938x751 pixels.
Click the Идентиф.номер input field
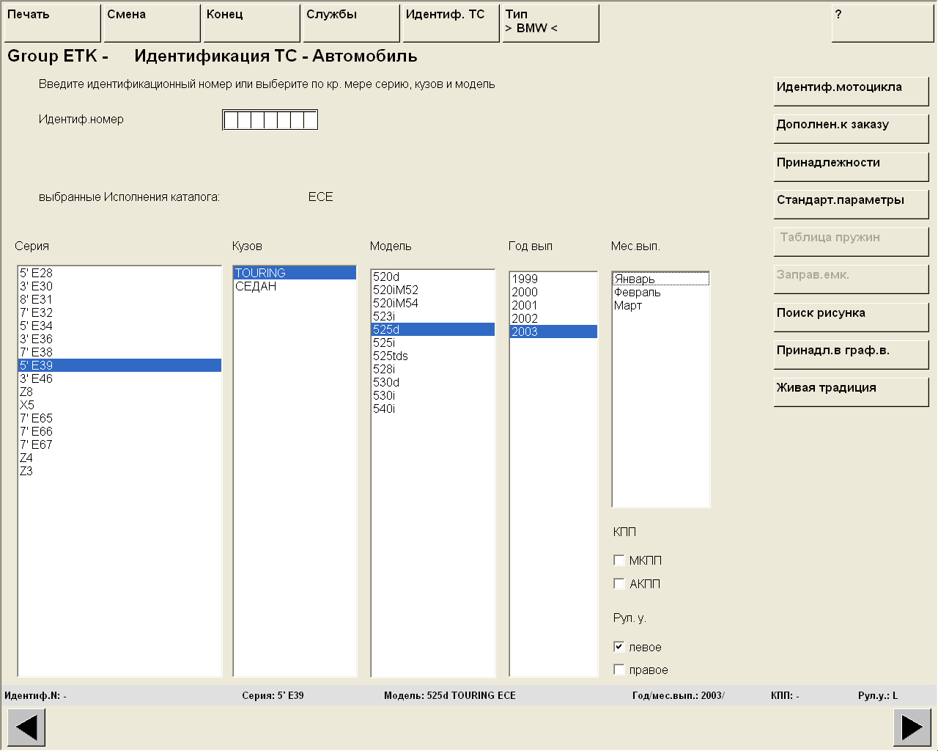[x=270, y=120]
